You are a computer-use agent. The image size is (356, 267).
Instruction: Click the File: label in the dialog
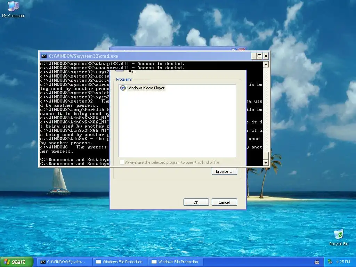[132, 72]
